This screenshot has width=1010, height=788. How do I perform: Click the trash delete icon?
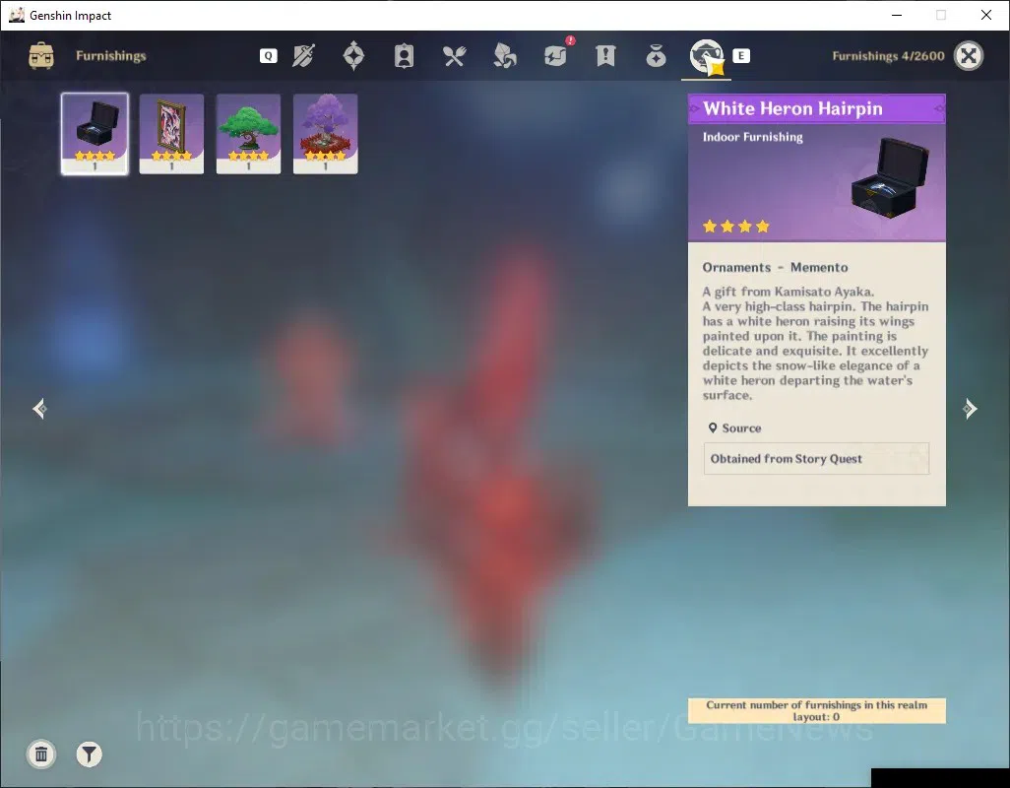[x=41, y=754]
